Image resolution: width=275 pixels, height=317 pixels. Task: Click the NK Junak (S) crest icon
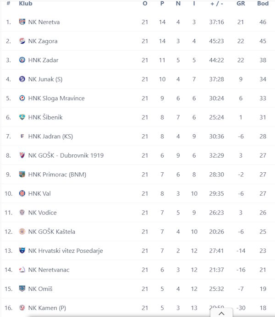pos(22,79)
